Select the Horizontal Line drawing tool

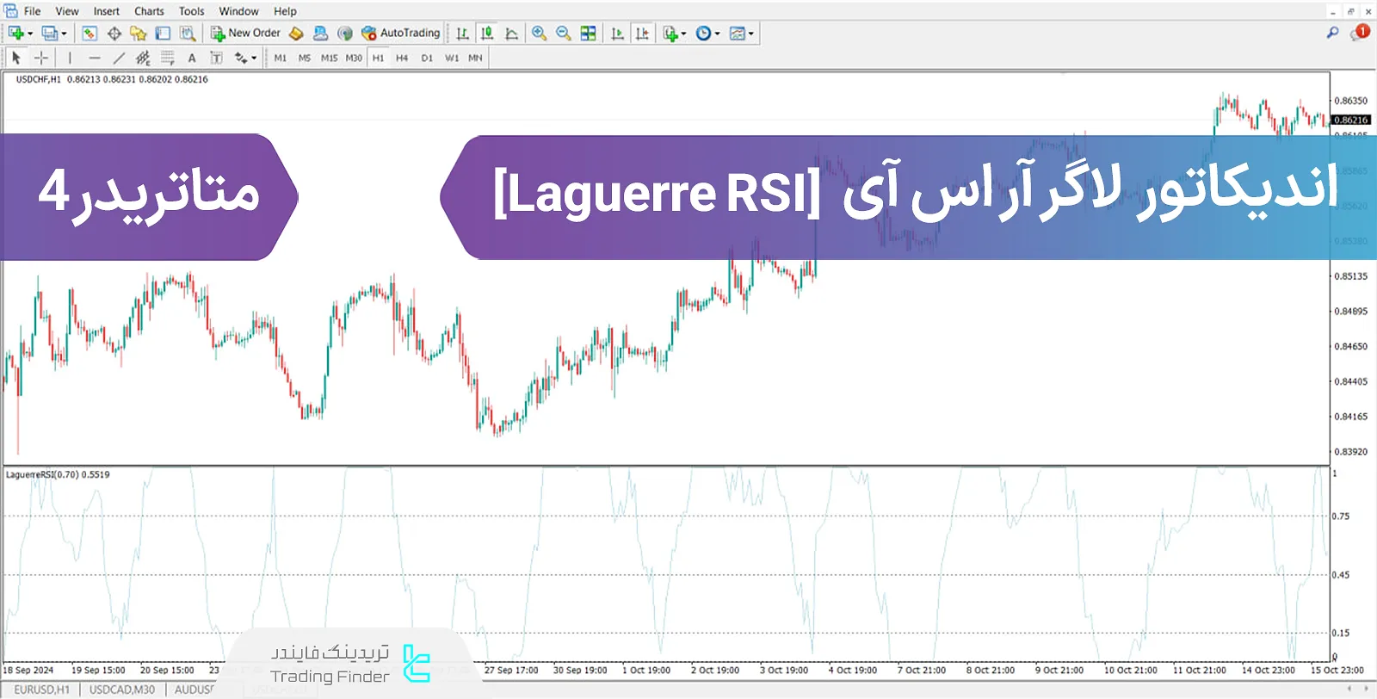coord(95,58)
